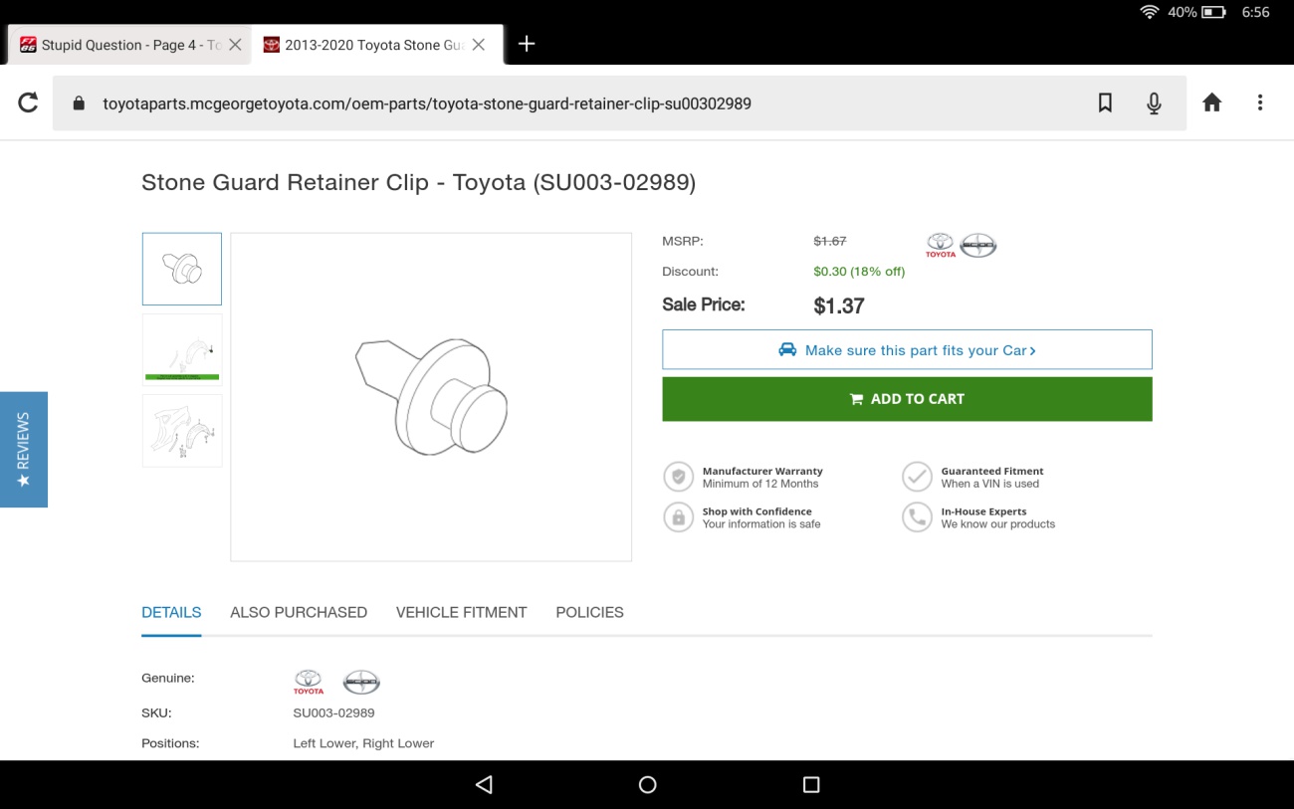Open a new tab with plus icon
The image size is (1294, 809).
pos(527,44)
